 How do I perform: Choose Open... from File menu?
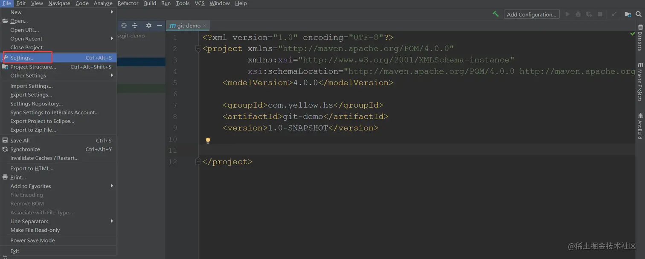[58, 21]
